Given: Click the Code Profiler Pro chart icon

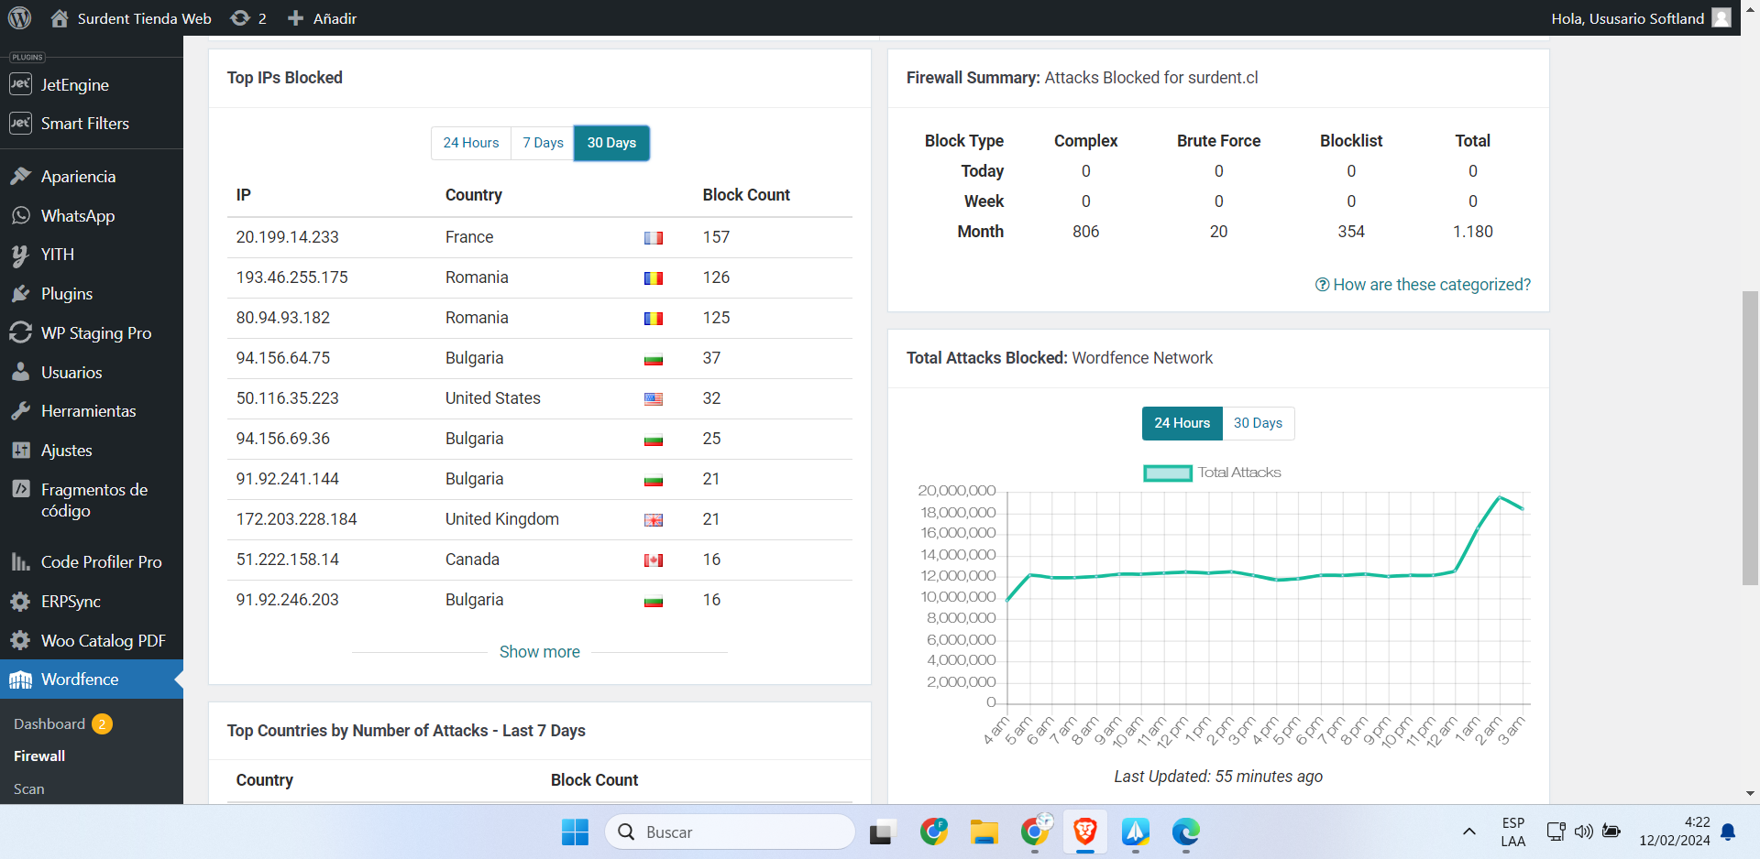Looking at the screenshot, I should point(20,561).
